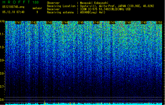Click the version number 1.0.0
This screenshot has height=105, width=165.
pos(36,2)
